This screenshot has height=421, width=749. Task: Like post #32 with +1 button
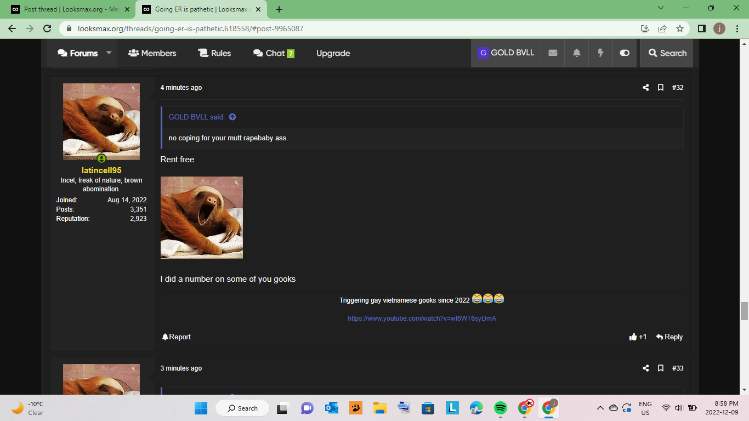pos(638,337)
